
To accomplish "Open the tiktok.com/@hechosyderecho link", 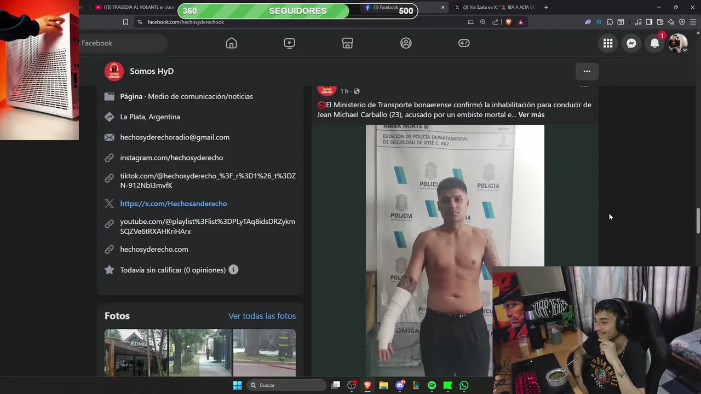I will [x=208, y=181].
